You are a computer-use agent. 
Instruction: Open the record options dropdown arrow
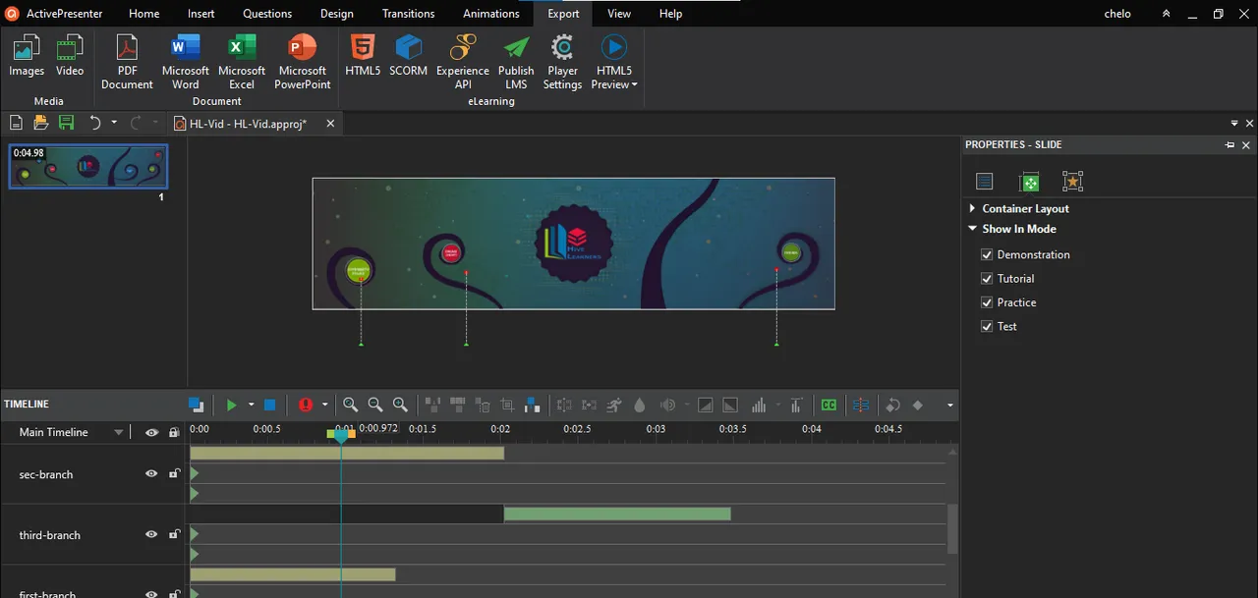click(x=324, y=405)
